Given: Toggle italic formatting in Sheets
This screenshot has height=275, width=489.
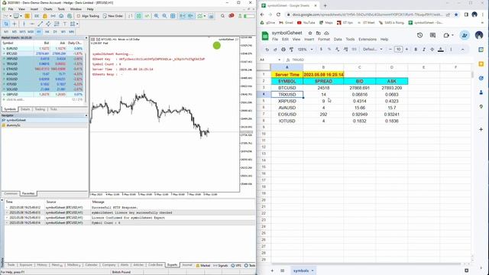Looking at the screenshot, I should click(x=424, y=49).
